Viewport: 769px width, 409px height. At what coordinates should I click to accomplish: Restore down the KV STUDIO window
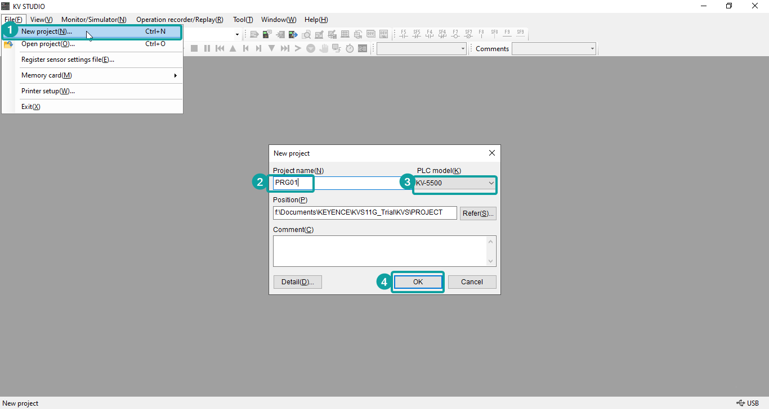(729, 6)
